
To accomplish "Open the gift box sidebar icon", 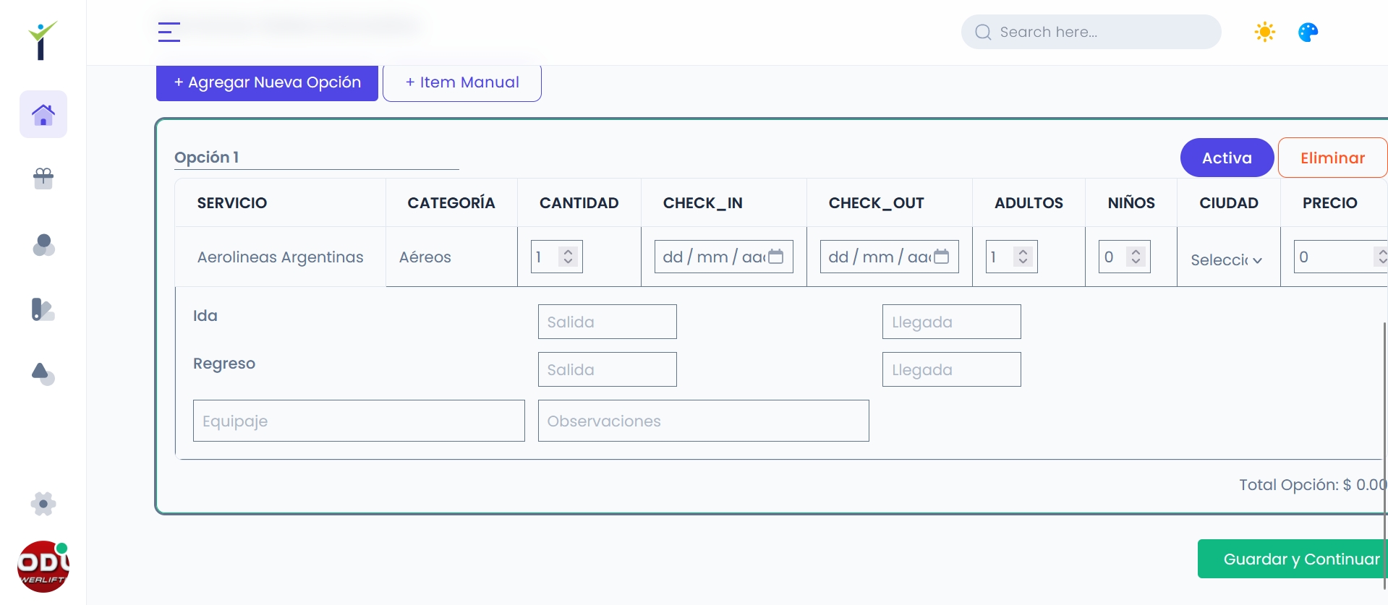I will pyautogui.click(x=43, y=178).
